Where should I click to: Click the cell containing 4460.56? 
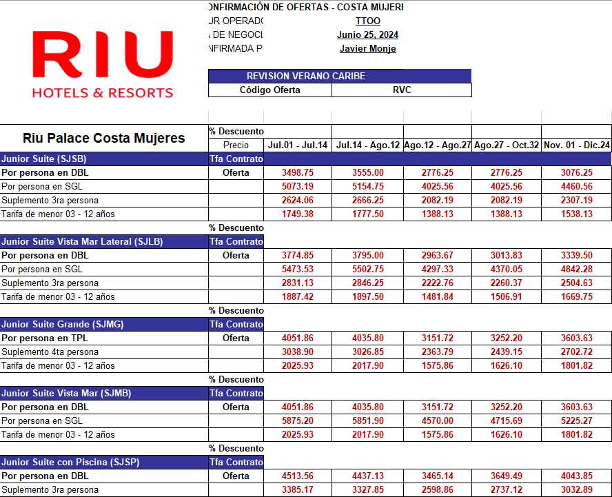coord(576,187)
